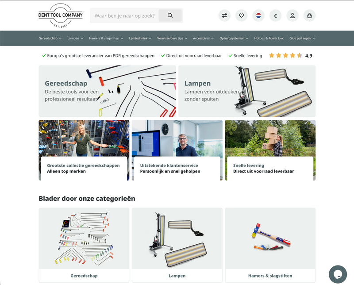Click the star rating 4.9

[291, 56]
